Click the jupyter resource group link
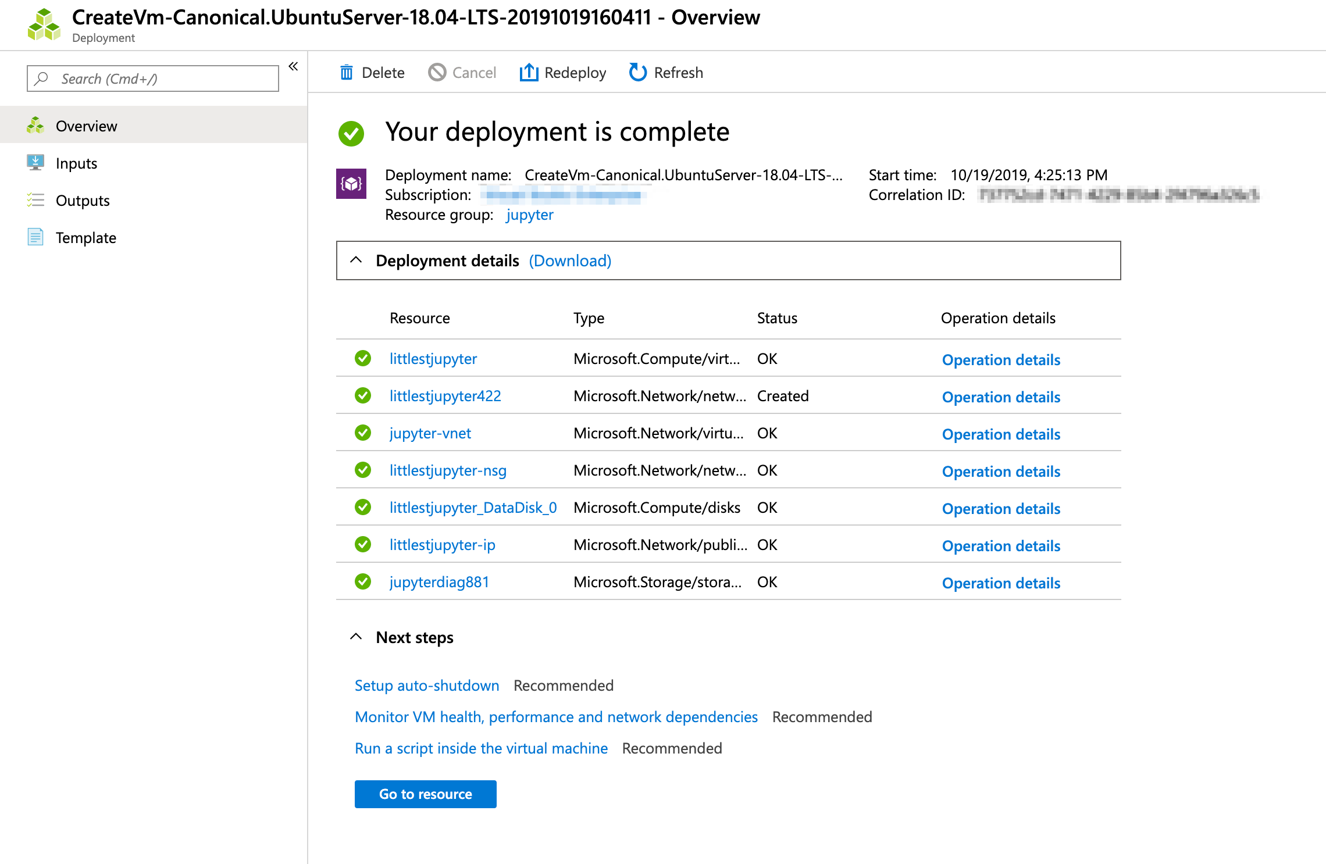The width and height of the screenshot is (1326, 864). pos(529,215)
